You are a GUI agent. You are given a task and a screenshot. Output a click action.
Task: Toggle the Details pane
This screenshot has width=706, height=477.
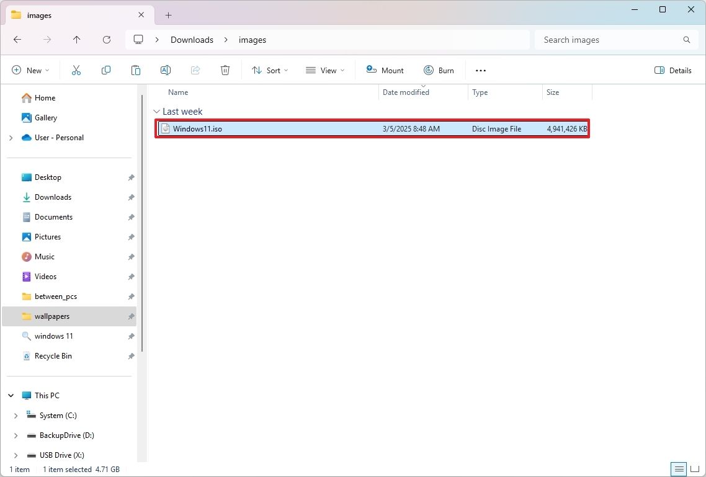pos(673,69)
